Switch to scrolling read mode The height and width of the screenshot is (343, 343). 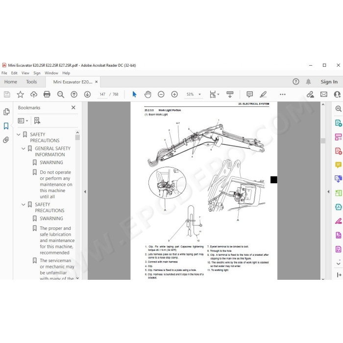[230, 94]
